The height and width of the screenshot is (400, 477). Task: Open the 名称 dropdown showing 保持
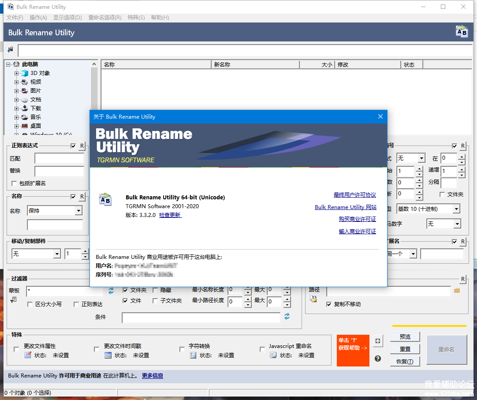[x=55, y=211]
